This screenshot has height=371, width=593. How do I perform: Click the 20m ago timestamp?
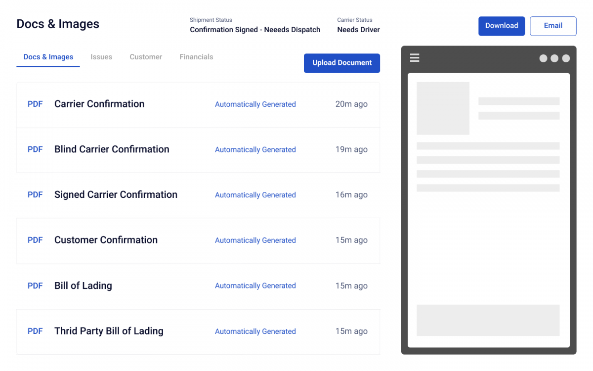click(x=351, y=104)
